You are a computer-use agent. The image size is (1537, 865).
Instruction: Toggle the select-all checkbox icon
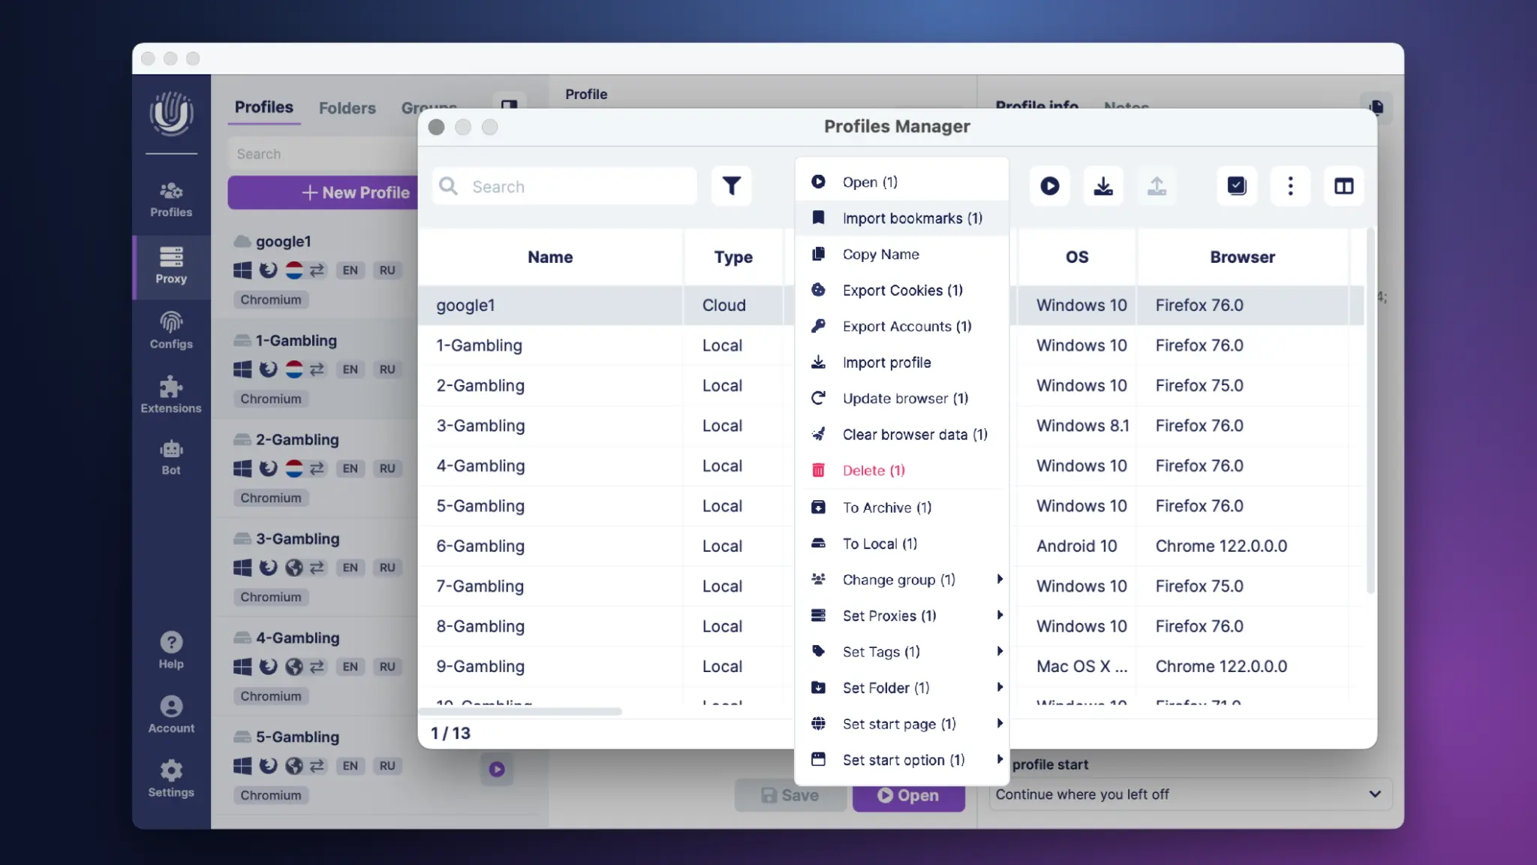tap(1236, 185)
